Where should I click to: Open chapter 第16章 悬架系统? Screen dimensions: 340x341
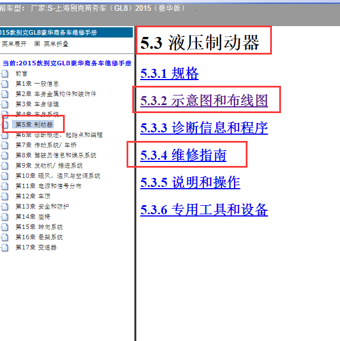point(39,237)
